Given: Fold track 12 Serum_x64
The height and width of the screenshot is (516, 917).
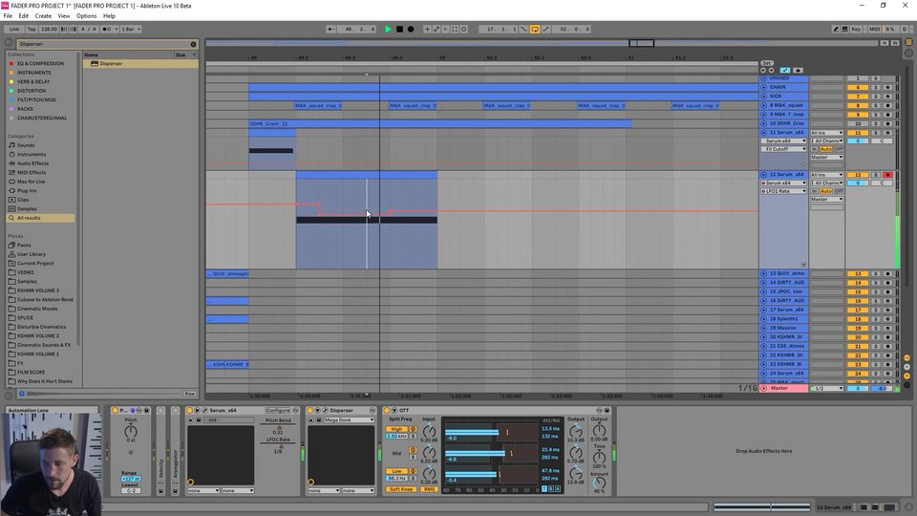Looking at the screenshot, I should 764,174.
